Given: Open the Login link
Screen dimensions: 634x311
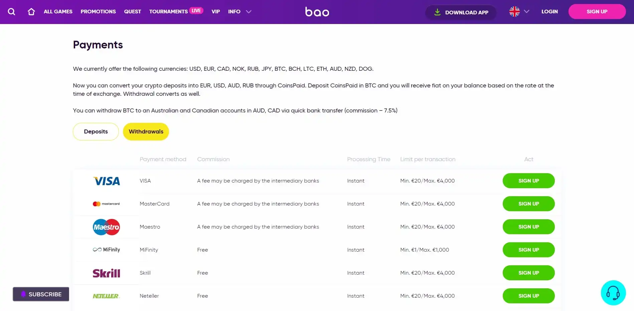Looking at the screenshot, I should point(549,12).
